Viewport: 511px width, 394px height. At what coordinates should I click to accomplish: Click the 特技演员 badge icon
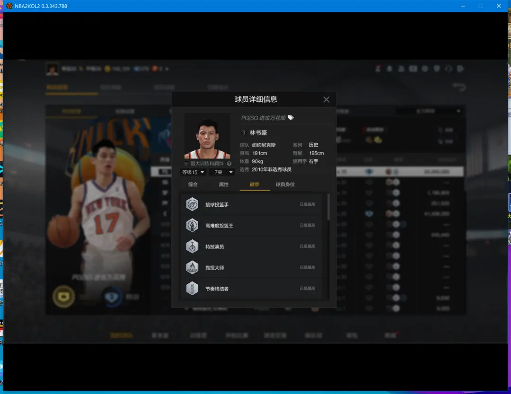tap(192, 246)
